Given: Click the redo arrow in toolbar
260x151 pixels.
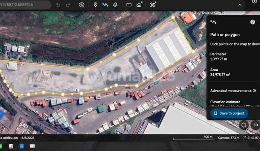Looking at the screenshot, I should point(68,5).
